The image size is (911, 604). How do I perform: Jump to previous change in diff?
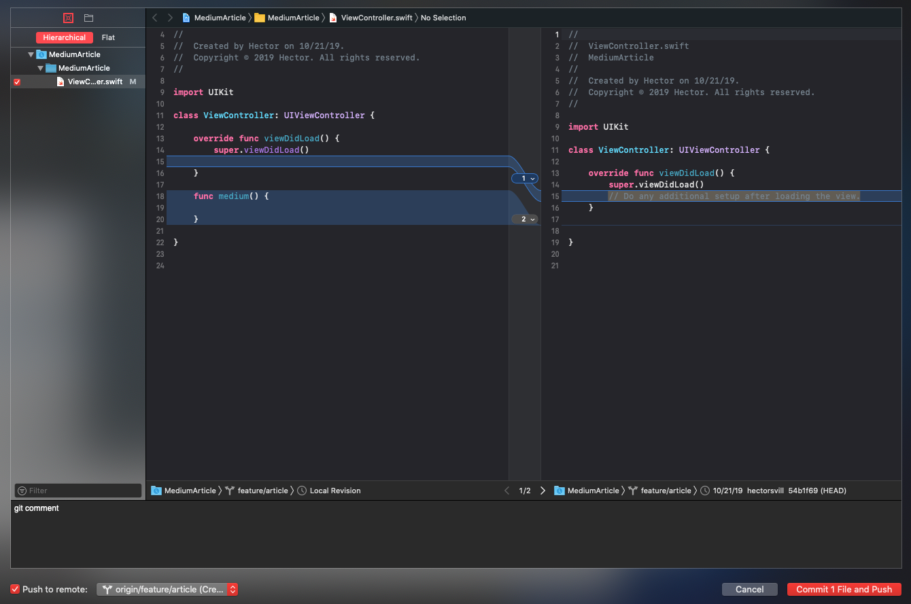coord(506,491)
